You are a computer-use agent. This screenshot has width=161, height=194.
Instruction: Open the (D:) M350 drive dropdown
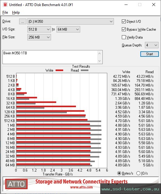[70, 22]
